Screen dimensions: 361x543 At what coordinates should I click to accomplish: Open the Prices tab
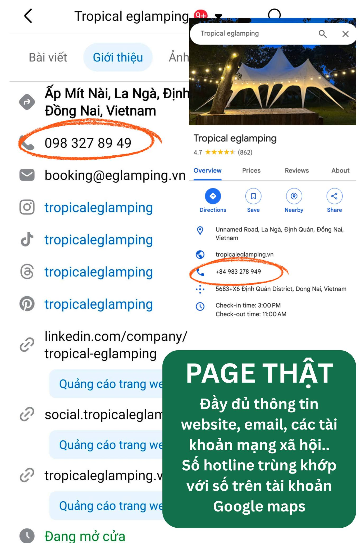(251, 170)
